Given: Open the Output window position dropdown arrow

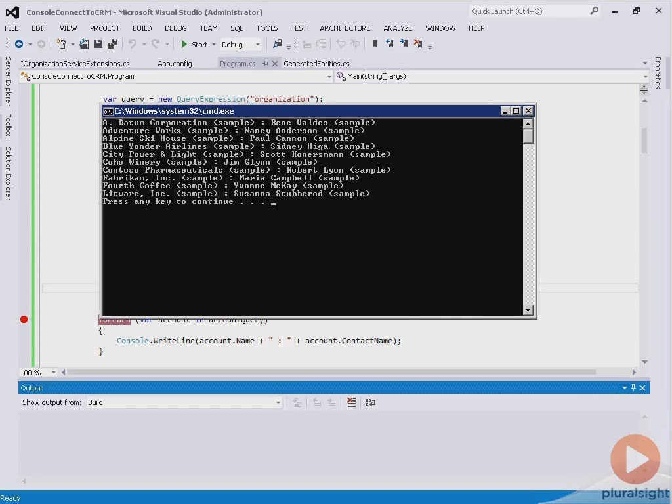Looking at the screenshot, I should click(625, 387).
